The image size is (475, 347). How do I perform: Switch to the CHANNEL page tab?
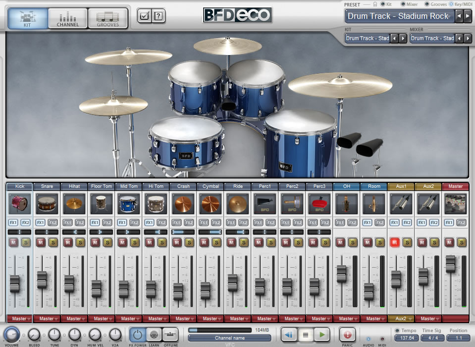(68, 18)
